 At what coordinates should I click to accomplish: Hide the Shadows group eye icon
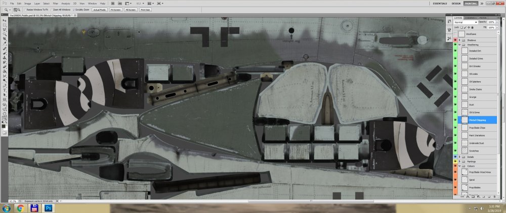coord(455,40)
